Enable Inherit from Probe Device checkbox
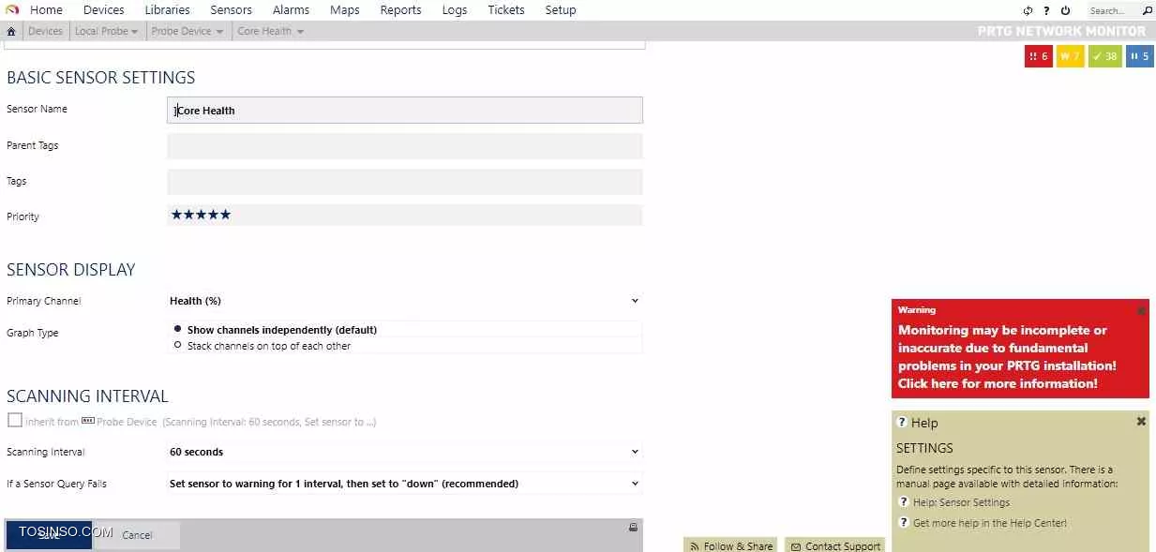 pos(14,421)
